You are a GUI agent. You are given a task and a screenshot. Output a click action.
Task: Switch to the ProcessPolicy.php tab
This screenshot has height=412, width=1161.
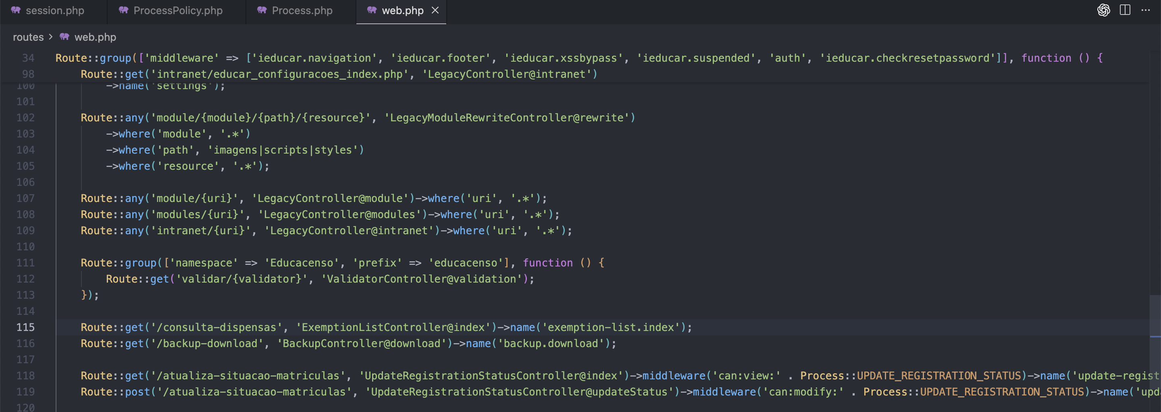tap(177, 10)
